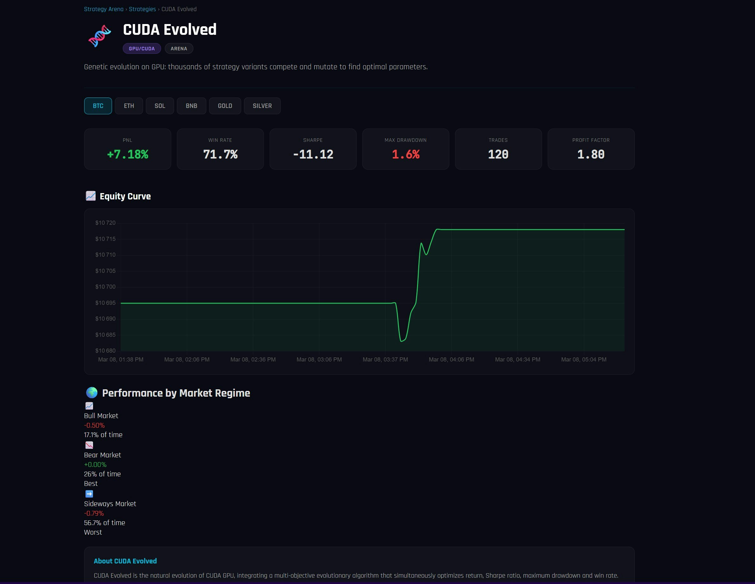Screen dimensions: 755x584
Task: Click the globe icon beside Performance heading
Action: pos(92,392)
